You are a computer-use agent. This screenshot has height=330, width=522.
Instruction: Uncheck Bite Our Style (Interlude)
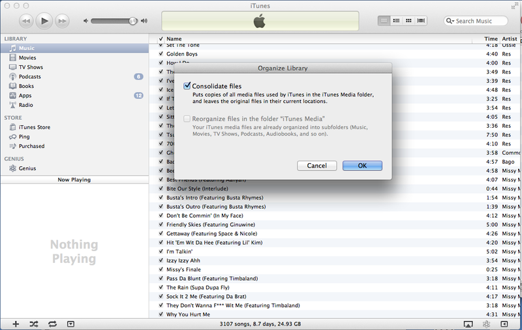pyautogui.click(x=161, y=188)
